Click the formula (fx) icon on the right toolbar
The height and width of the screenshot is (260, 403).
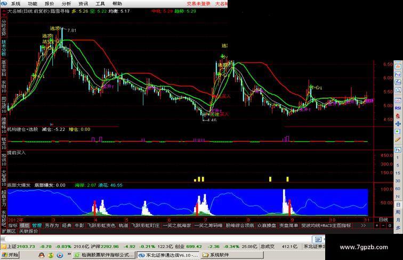tap(398, 82)
